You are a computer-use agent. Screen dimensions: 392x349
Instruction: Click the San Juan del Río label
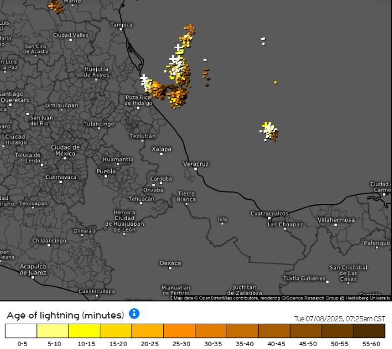[42, 121]
